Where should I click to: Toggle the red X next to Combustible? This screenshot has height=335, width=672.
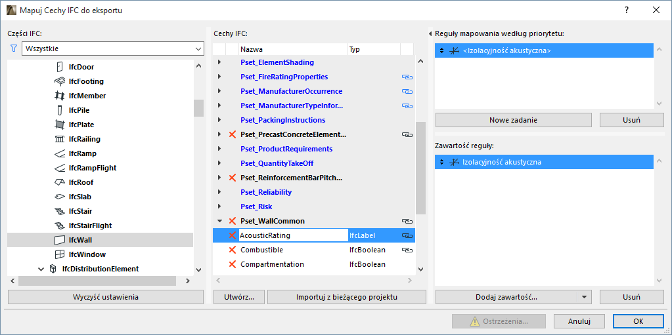pos(232,250)
